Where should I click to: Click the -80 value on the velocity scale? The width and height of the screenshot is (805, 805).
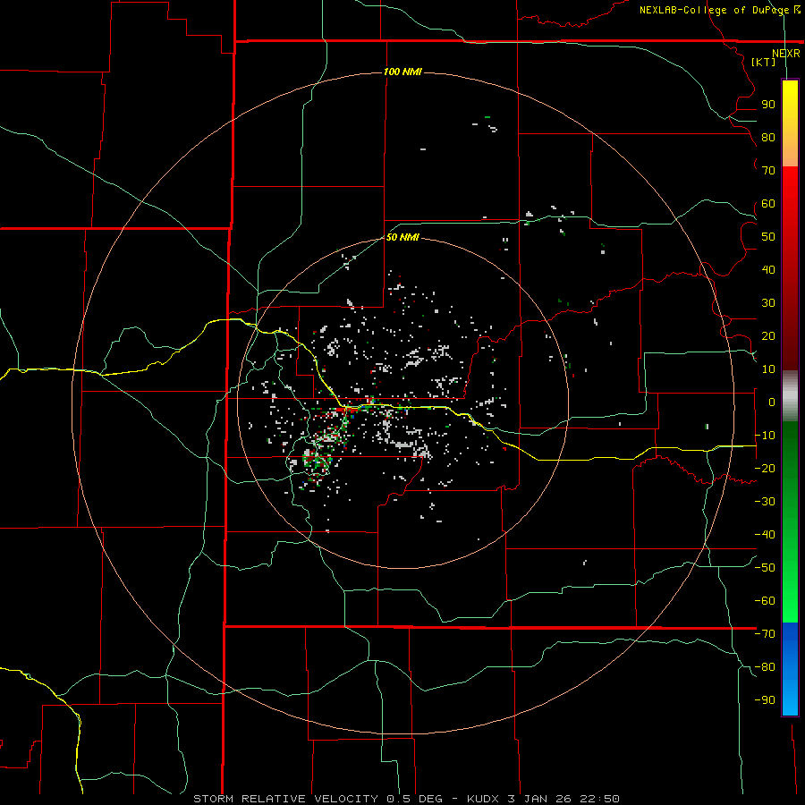765,667
